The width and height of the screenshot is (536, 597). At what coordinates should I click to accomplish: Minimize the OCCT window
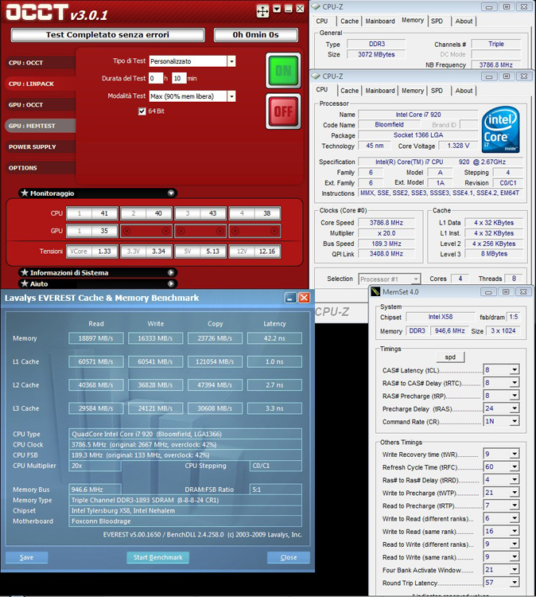pos(289,9)
